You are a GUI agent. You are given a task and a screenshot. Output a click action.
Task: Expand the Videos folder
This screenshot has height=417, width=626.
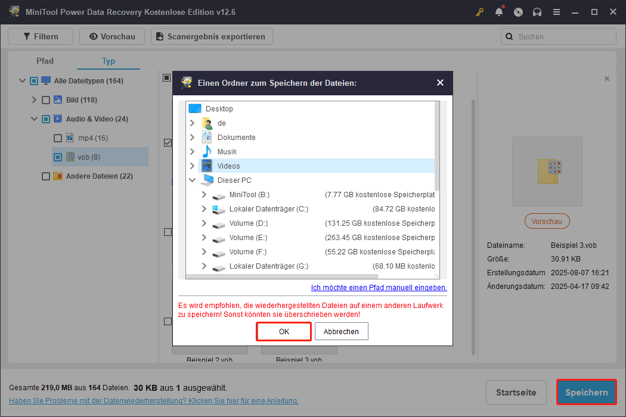[192, 166]
